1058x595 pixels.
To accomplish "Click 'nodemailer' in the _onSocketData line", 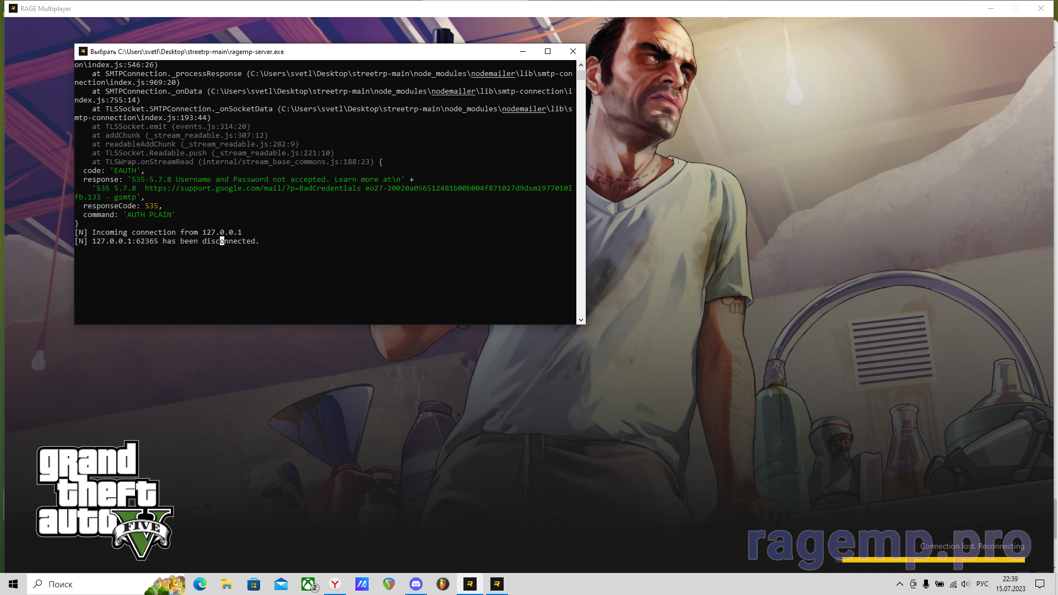I will click(x=524, y=109).
